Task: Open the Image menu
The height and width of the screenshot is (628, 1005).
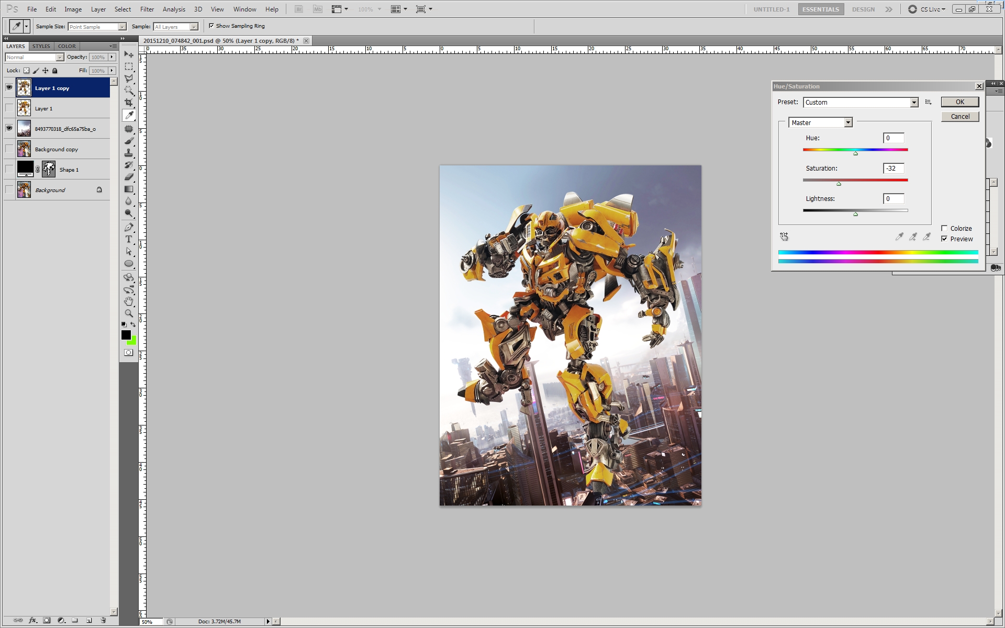Action: (x=73, y=9)
